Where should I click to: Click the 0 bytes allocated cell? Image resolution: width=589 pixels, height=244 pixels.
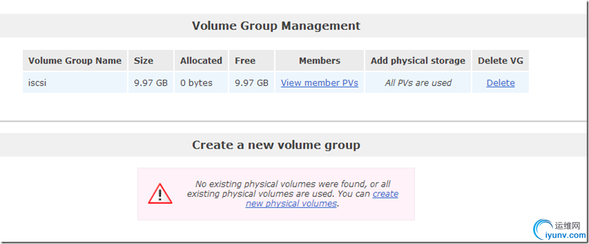point(196,83)
